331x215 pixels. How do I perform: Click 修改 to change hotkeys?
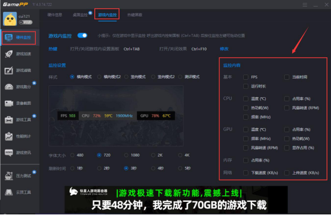click(224, 49)
